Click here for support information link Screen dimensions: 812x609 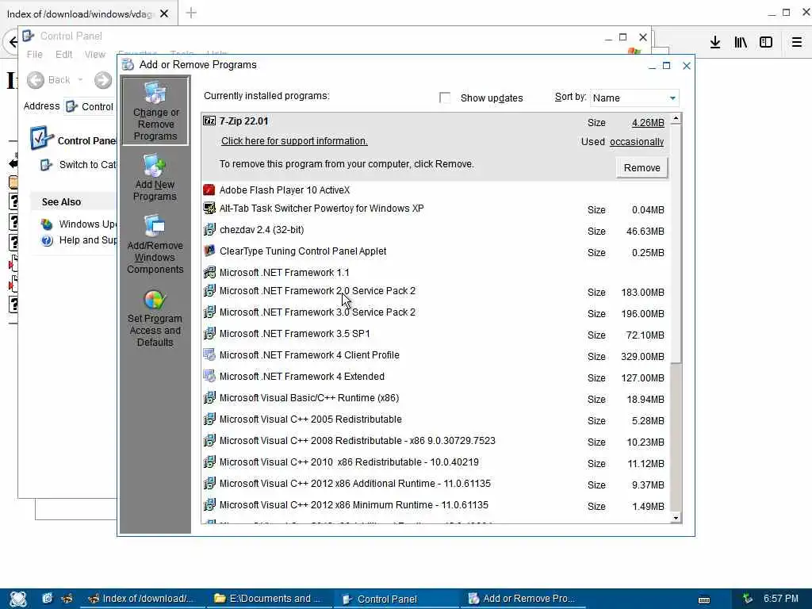pyautogui.click(x=294, y=141)
